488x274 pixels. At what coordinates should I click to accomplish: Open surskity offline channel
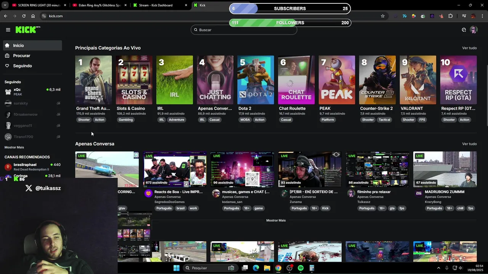click(x=32, y=103)
